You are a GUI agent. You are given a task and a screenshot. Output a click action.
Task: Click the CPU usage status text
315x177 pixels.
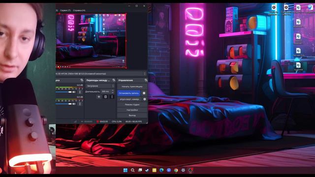[x=117, y=121]
